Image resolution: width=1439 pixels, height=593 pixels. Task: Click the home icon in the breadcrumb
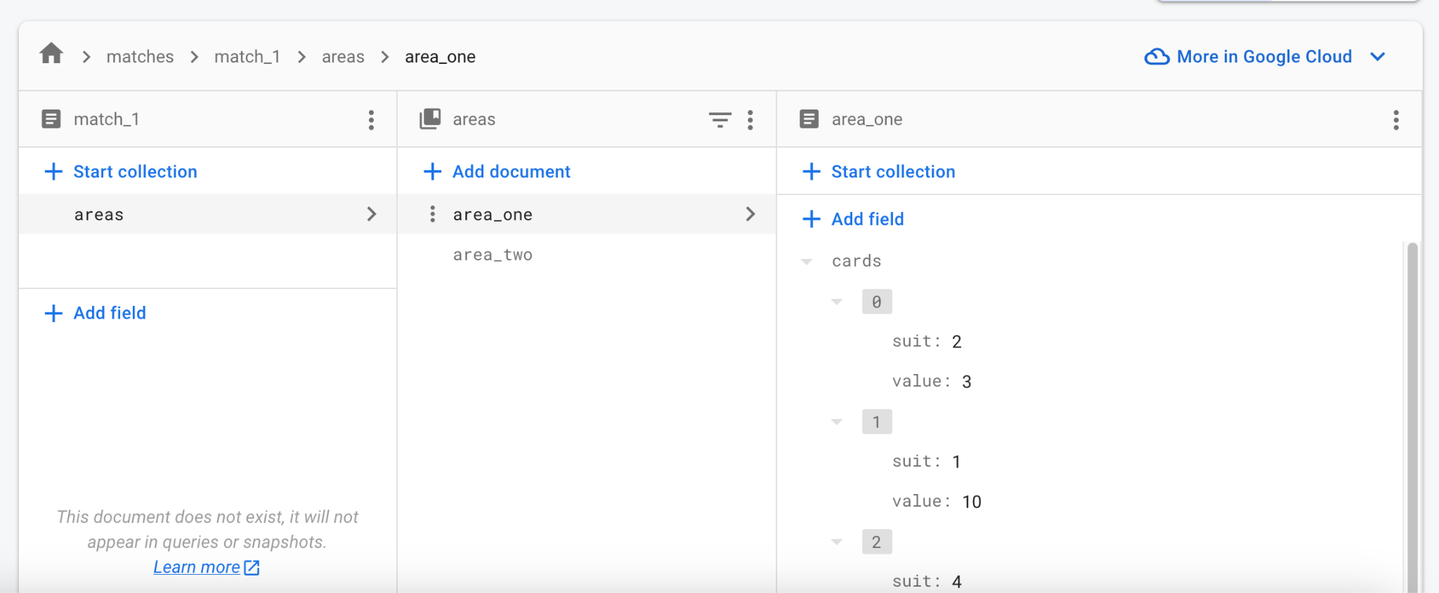point(51,55)
